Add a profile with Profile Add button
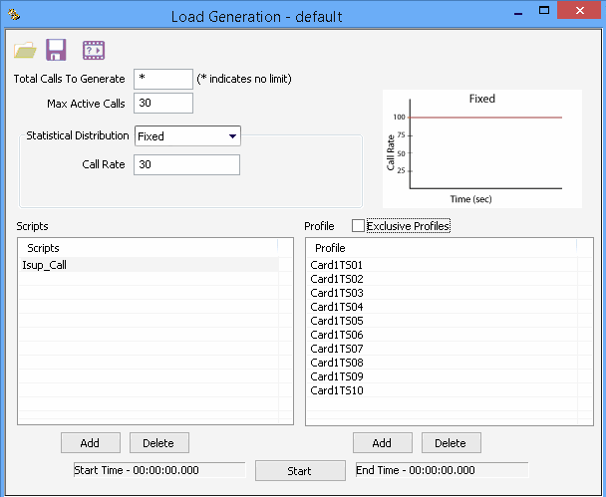This screenshot has width=606, height=497. click(382, 442)
